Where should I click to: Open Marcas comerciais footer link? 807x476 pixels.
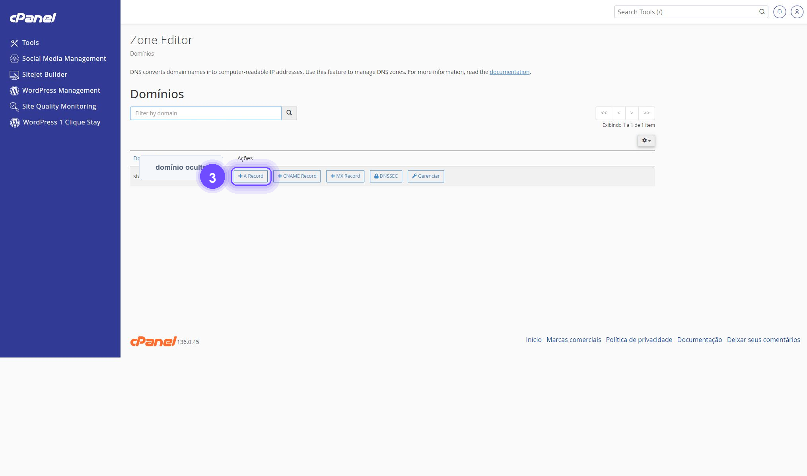(574, 340)
